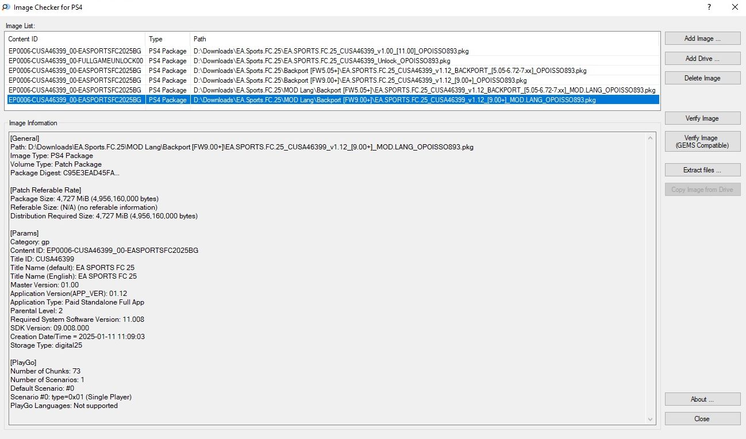Click the Storage Type: digital25 line

[46, 345]
